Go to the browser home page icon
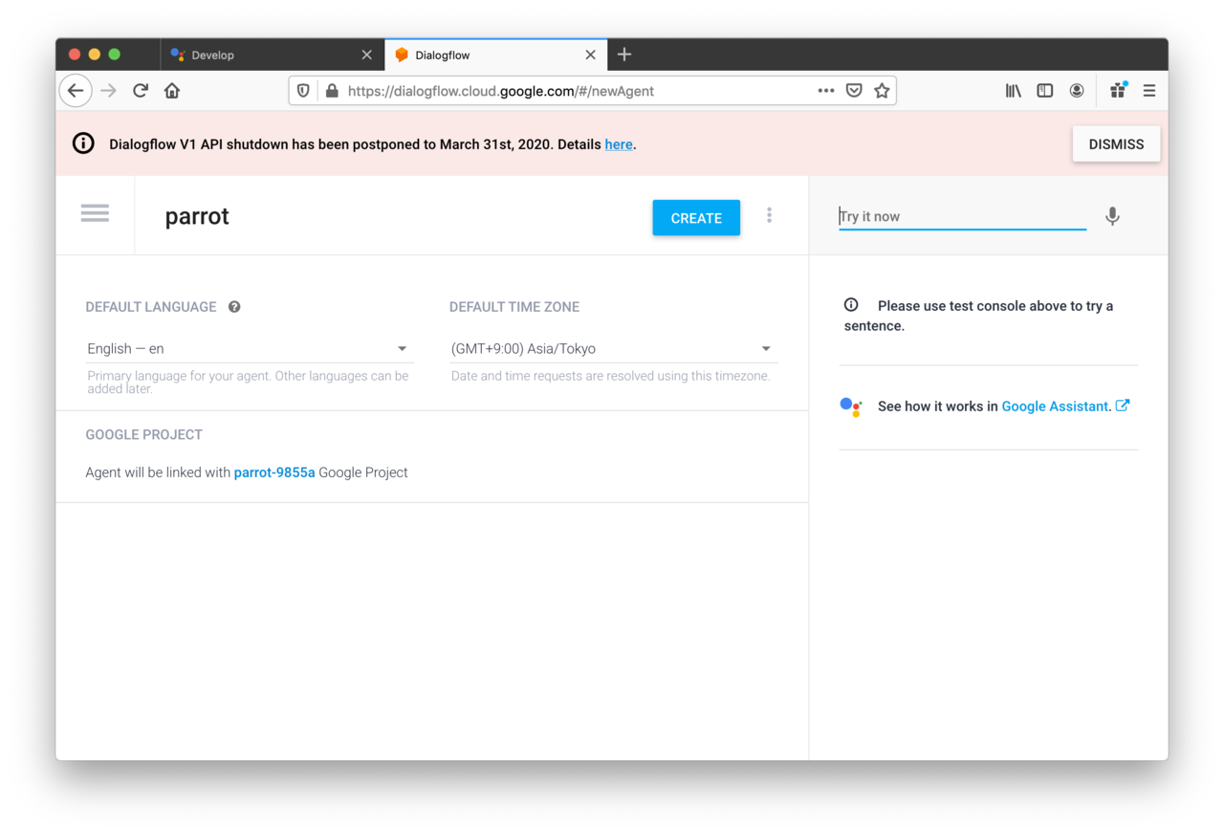The image size is (1224, 834). click(172, 91)
